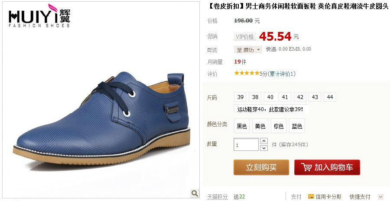This screenshot has width=390, height=201.
Task: Select the 棕色 brown color option
Action: coord(279,126)
